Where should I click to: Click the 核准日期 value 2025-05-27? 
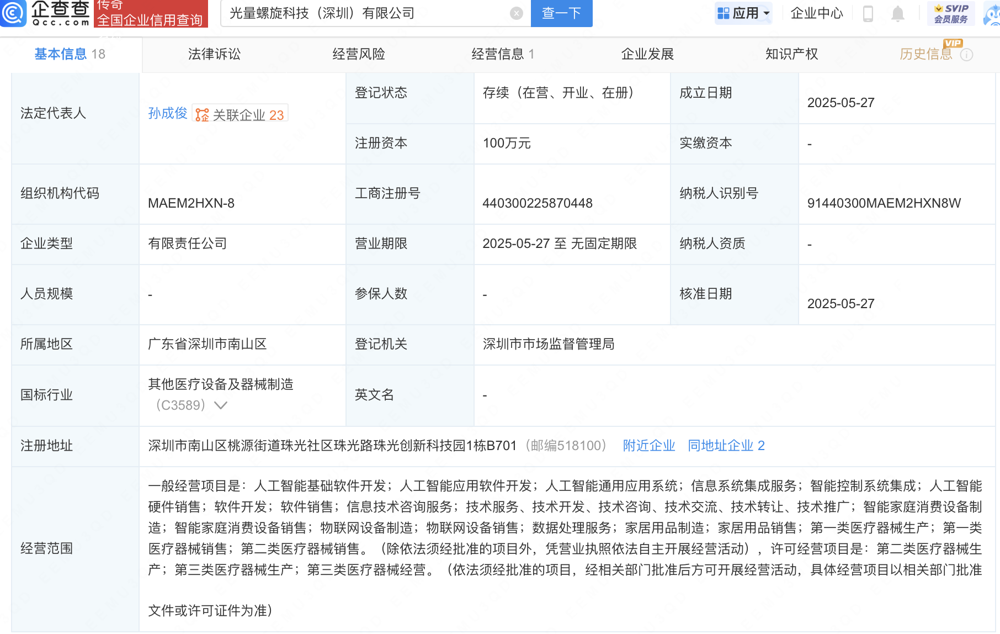(841, 304)
